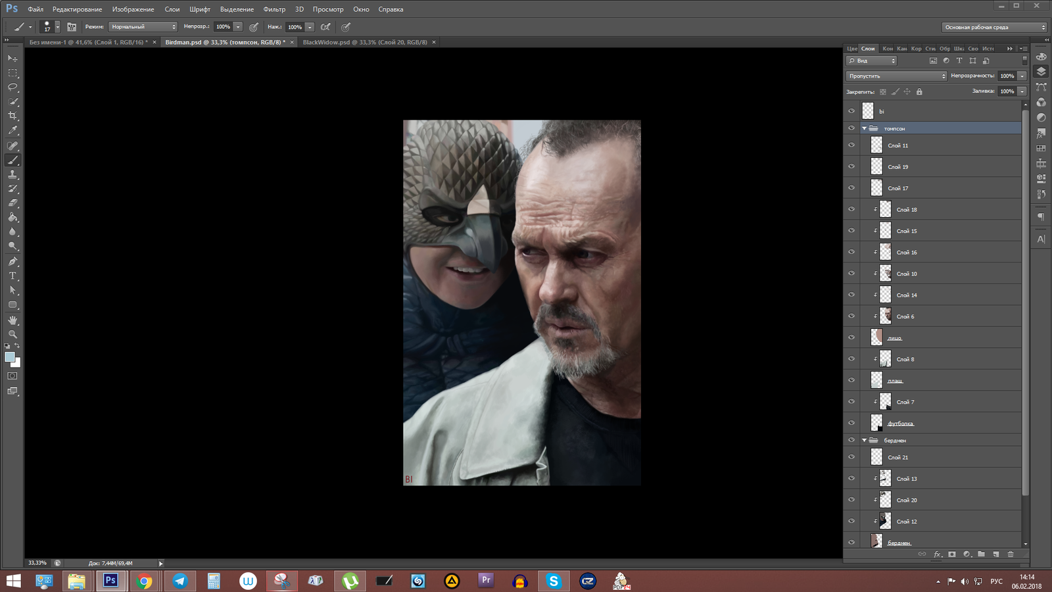Open layer Непрозрачность dropdown arrow
The image size is (1052, 592).
point(1022,76)
